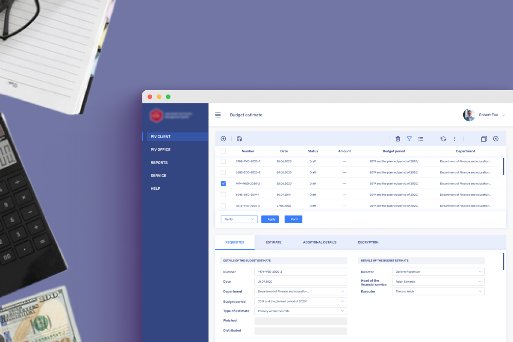Screen dimensions: 513x342
Task: Open the Decryption tab
Action: [368, 242]
